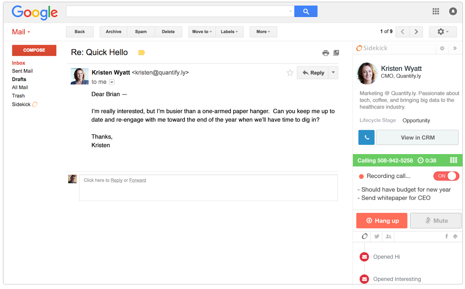465x289 pixels.
Task: Select the Twitter tab icon in Sidekick
Action: 376,237
